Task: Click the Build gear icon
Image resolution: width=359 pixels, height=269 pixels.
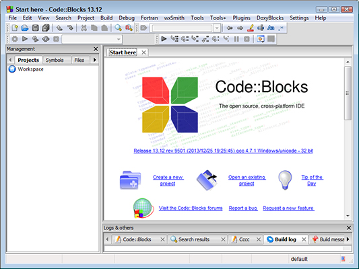Action: click(15, 39)
